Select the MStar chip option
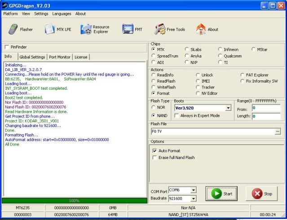287x220 pixels. tap(253, 49)
